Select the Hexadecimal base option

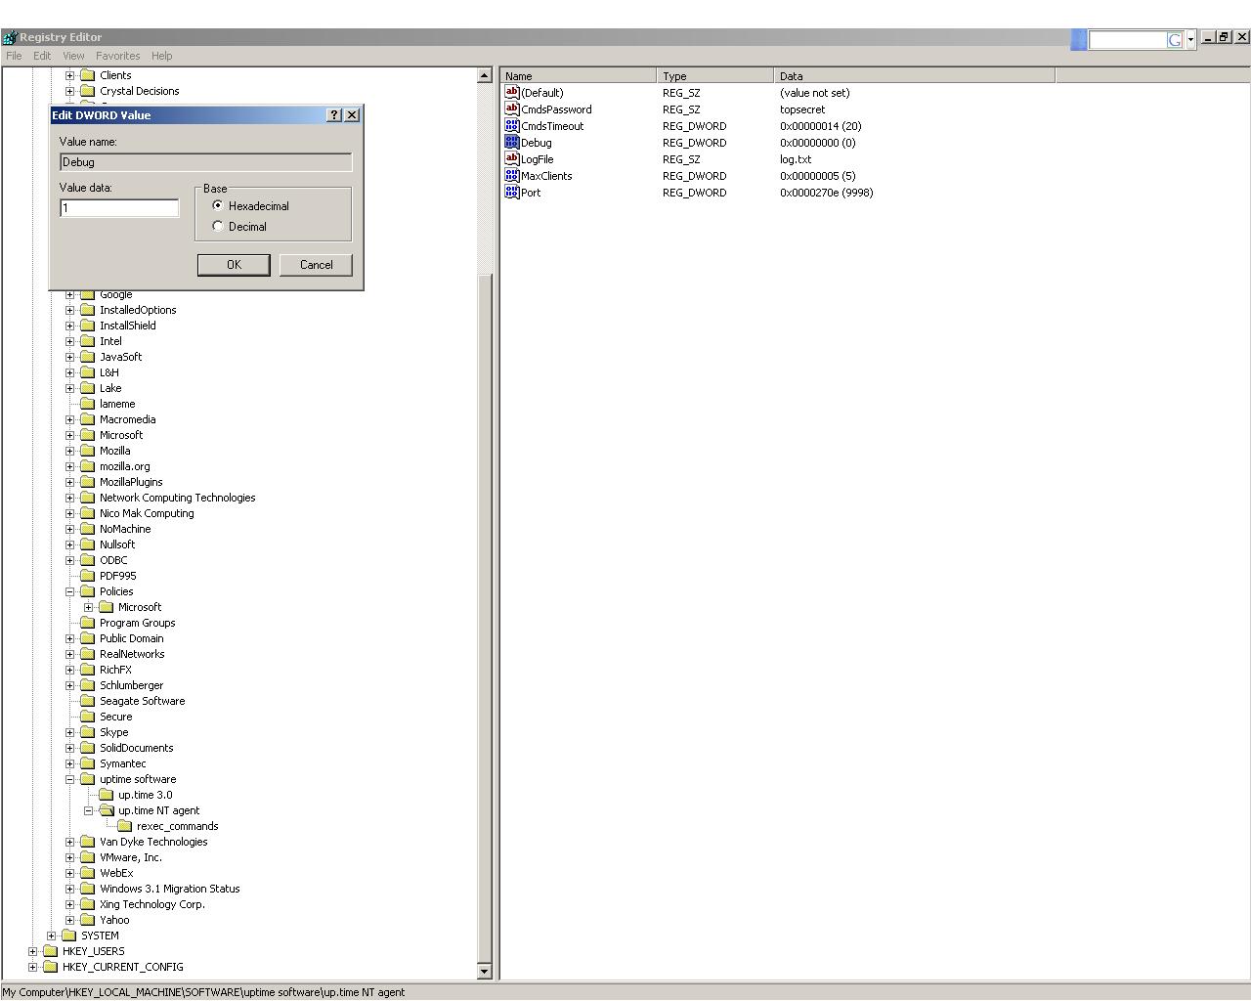point(218,205)
